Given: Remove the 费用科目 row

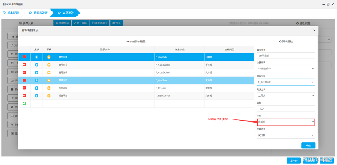Looking at the screenshot, I should [x=24, y=65].
